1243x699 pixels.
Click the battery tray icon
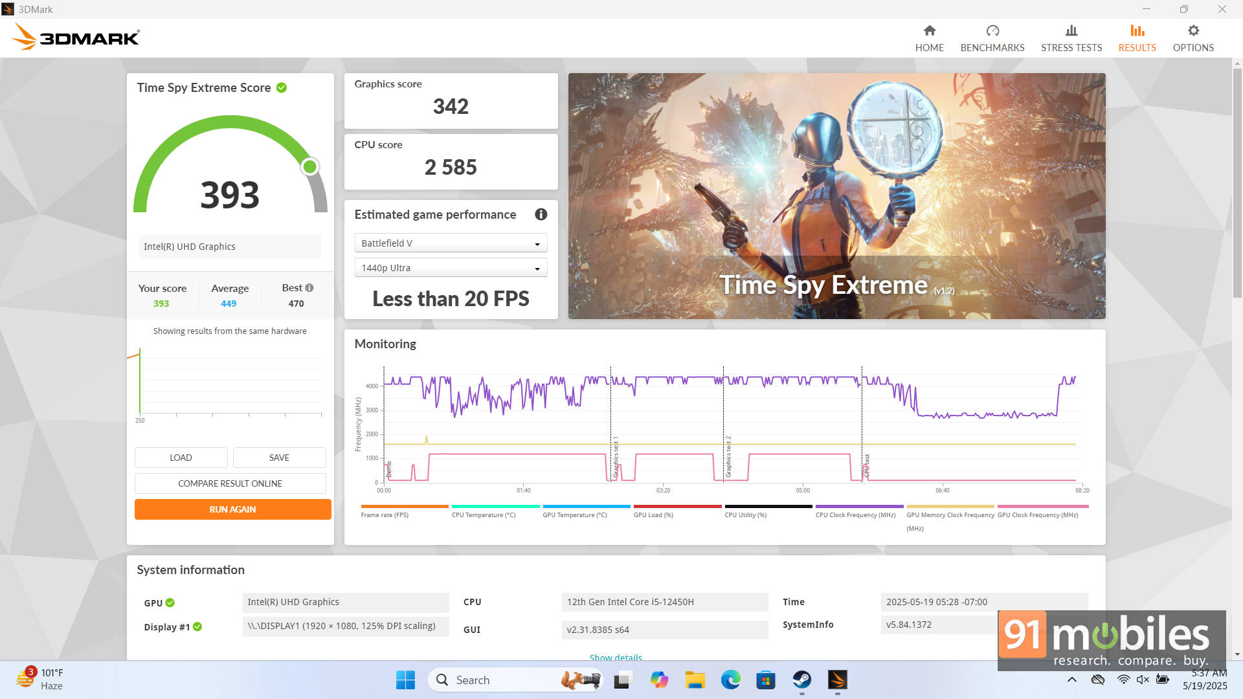click(x=1163, y=680)
